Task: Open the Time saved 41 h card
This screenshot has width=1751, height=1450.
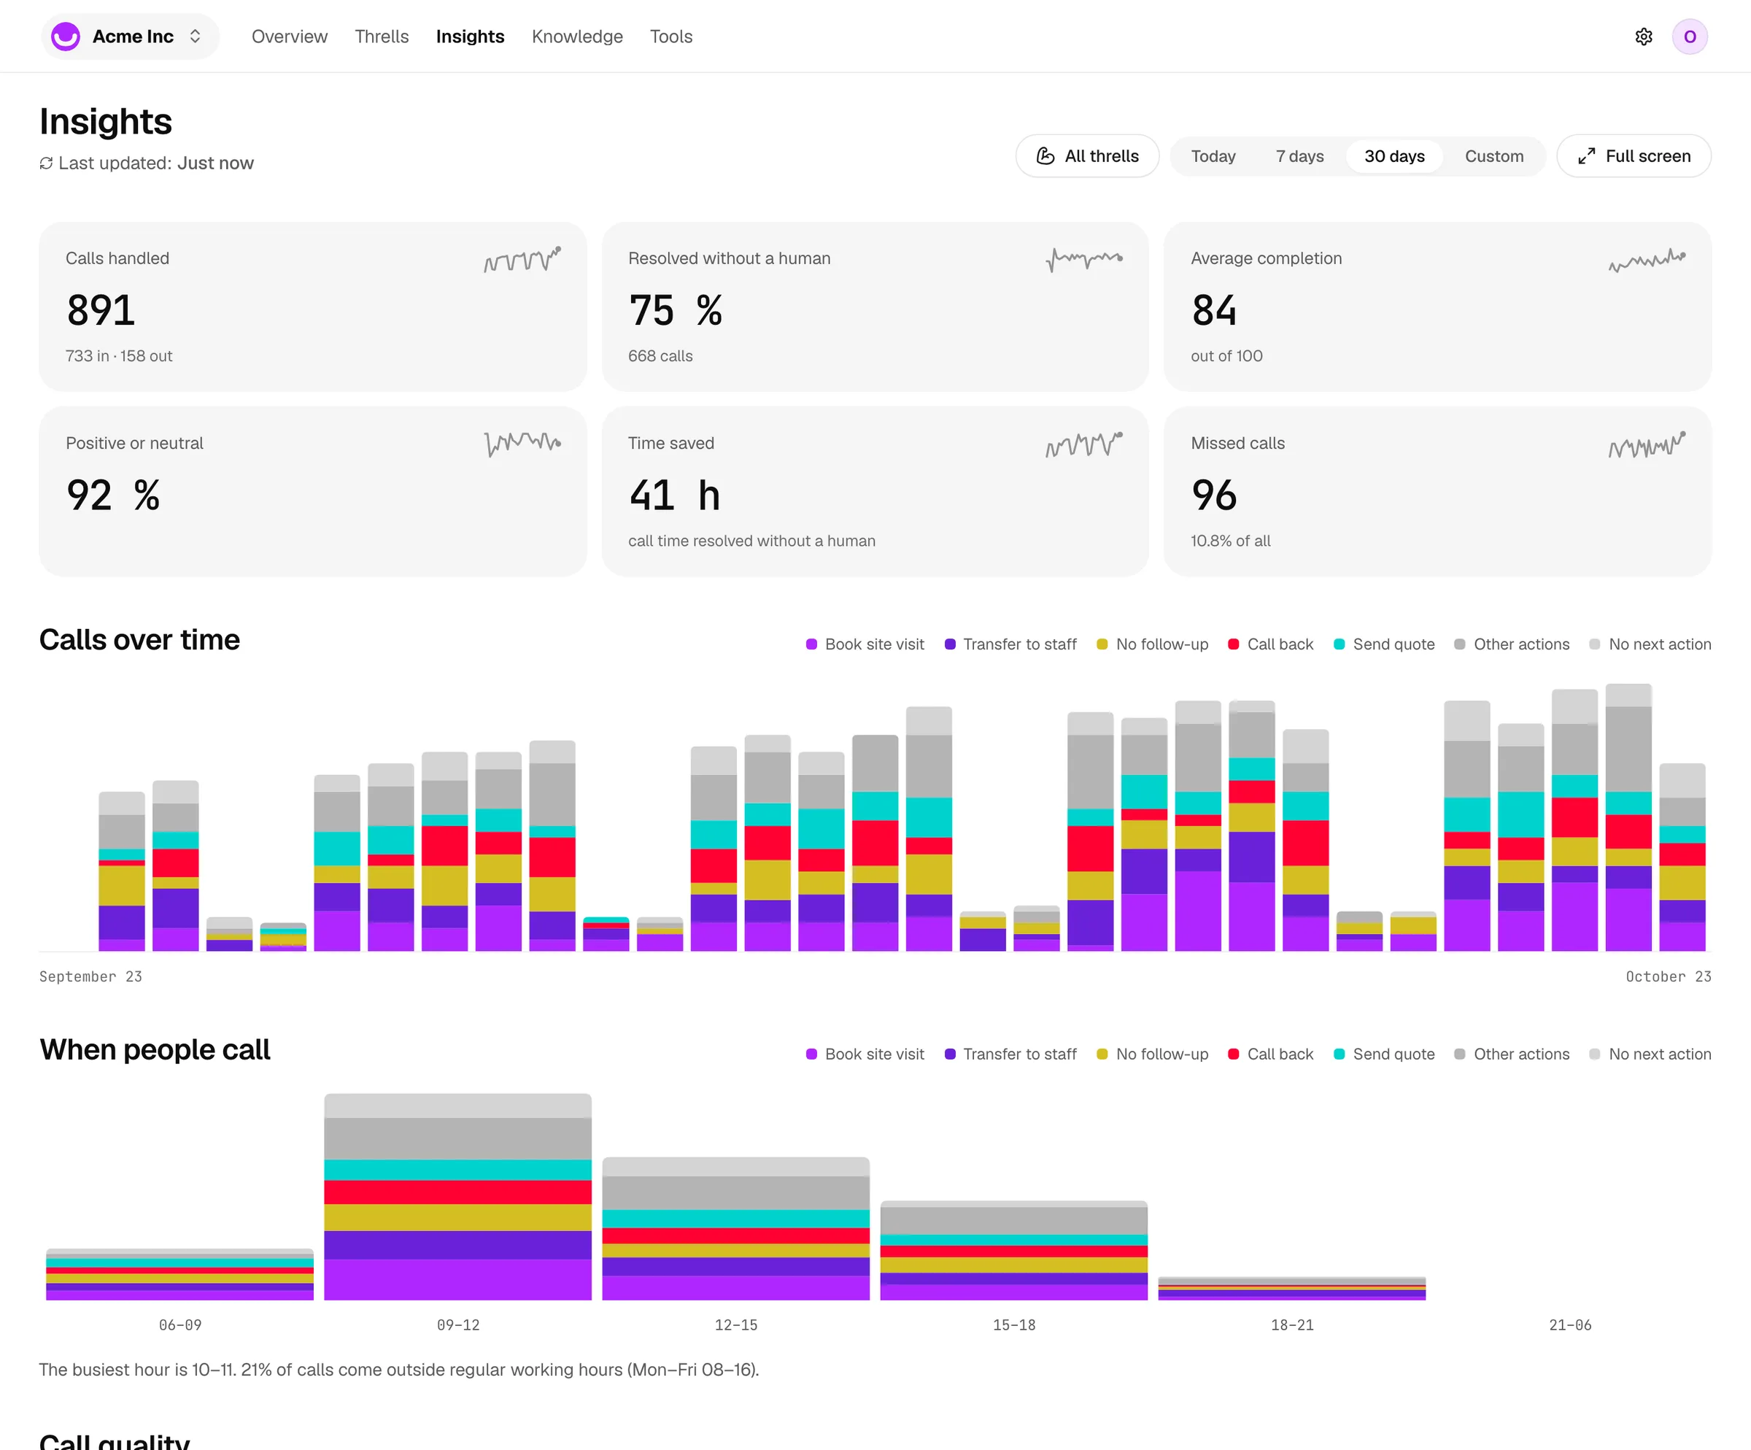Action: (x=875, y=491)
